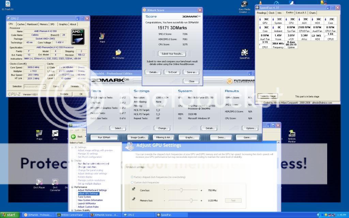
Task: Collapse the System Stability tree node
Action: 72,210
